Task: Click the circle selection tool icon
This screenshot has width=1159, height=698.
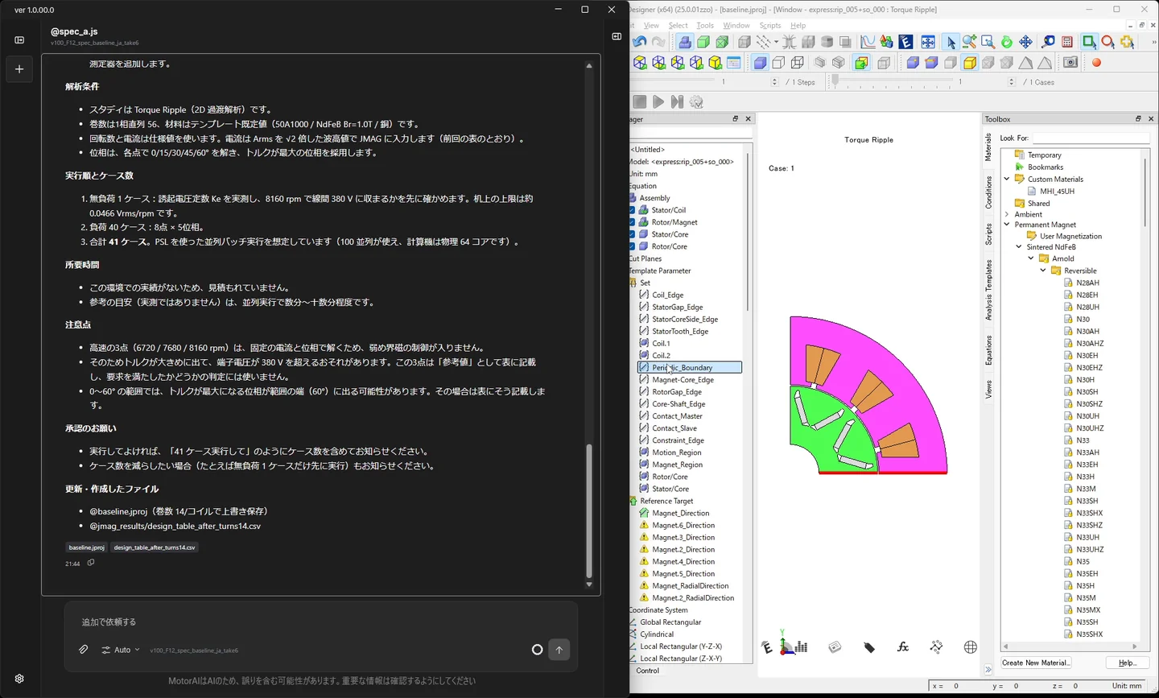Action: pyautogui.click(x=1108, y=42)
